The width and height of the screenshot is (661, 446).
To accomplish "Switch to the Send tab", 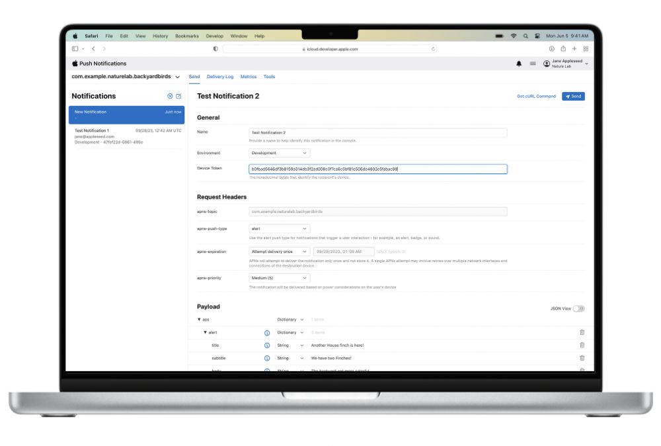I will [x=194, y=77].
